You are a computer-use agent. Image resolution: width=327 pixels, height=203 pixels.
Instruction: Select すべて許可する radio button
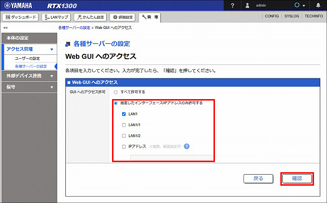coord(116,92)
